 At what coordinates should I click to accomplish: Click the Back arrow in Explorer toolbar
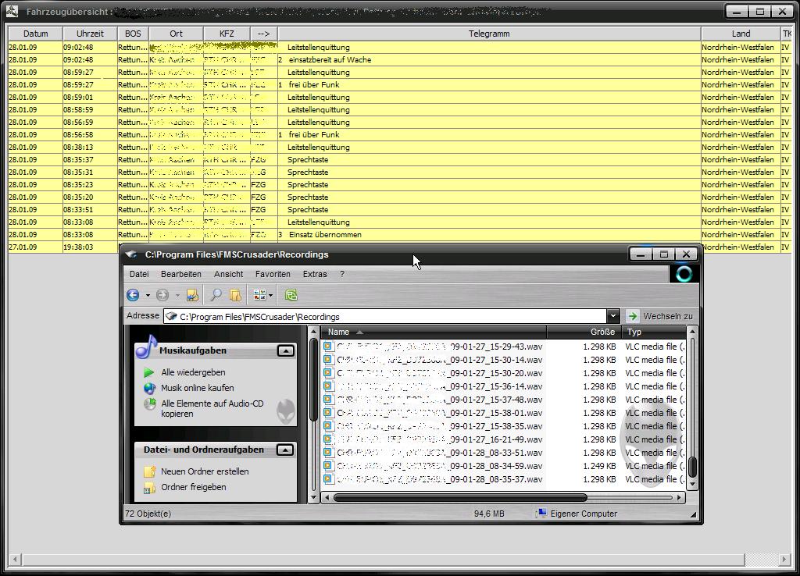pos(133,295)
